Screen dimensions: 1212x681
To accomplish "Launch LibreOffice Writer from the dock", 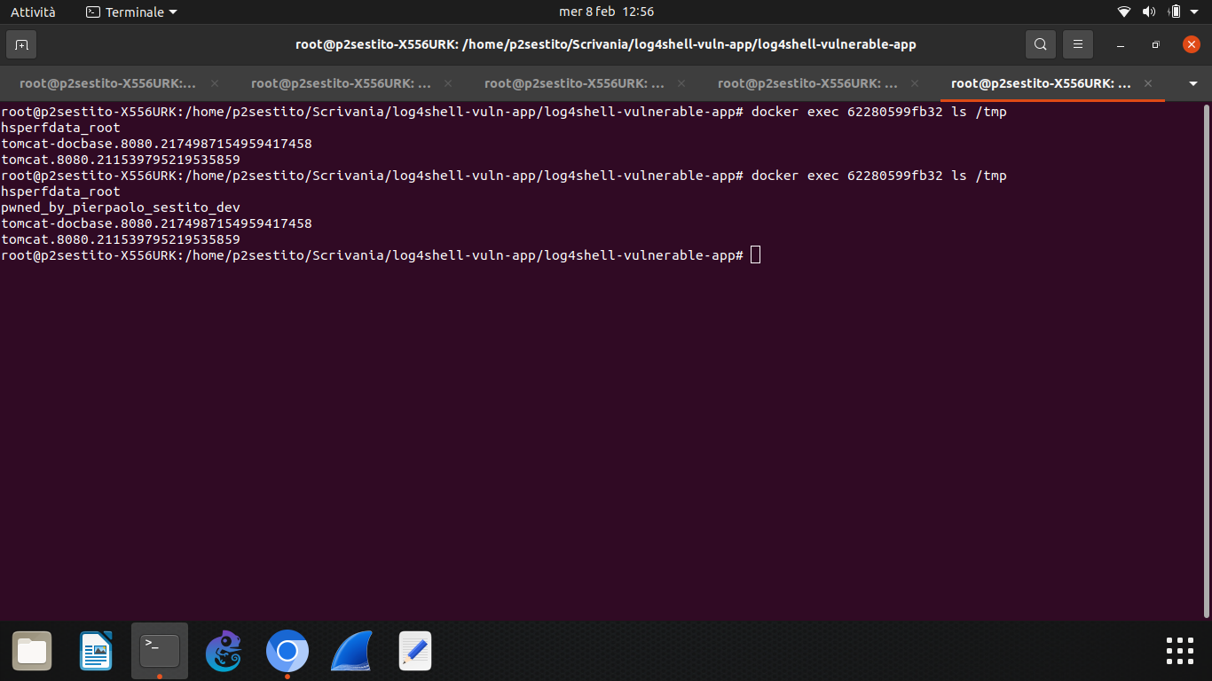I will point(96,652).
